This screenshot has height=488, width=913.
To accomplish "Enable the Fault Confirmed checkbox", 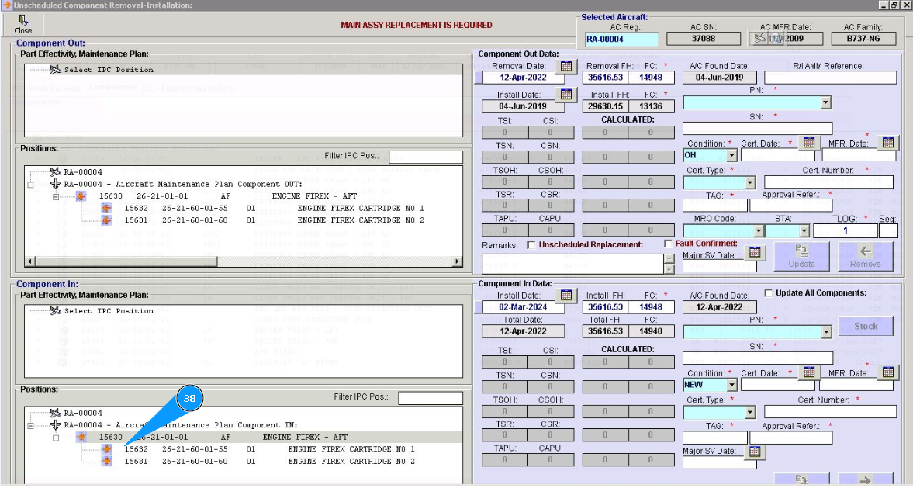I will (669, 244).
